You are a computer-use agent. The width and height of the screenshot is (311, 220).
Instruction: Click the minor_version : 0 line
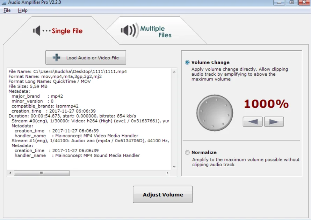(x=32, y=101)
